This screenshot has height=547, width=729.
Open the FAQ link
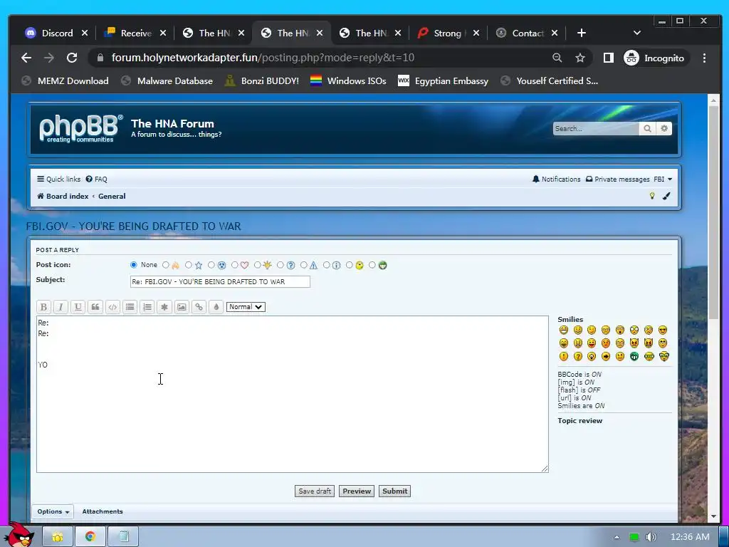pyautogui.click(x=97, y=179)
